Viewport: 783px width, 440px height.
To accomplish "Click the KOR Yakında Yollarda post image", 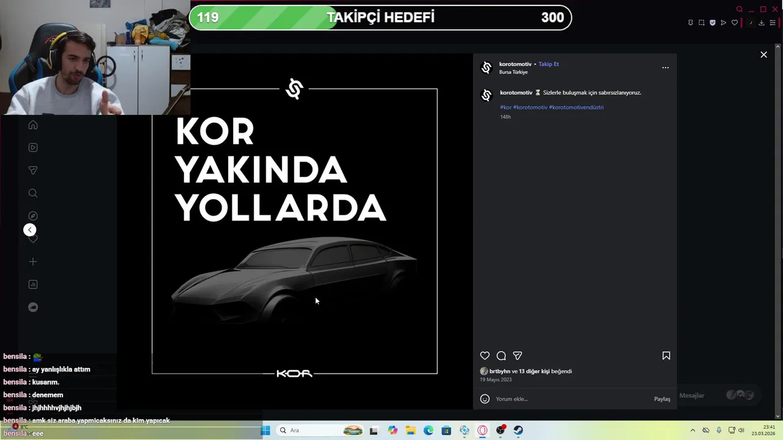I will click(x=294, y=231).
